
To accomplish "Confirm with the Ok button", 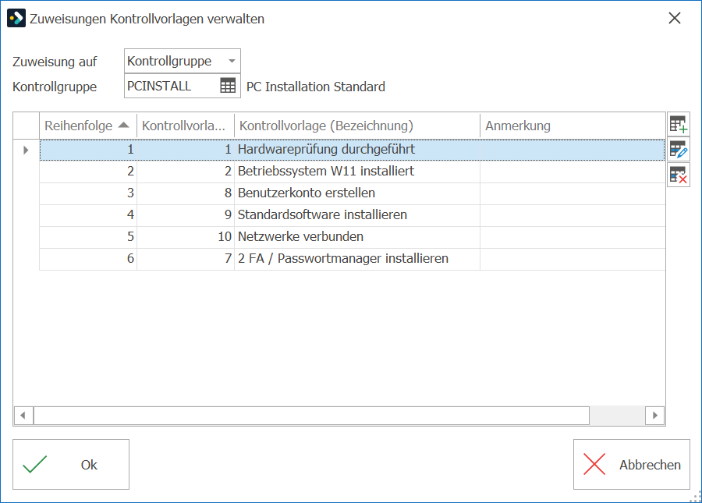I will (x=71, y=465).
